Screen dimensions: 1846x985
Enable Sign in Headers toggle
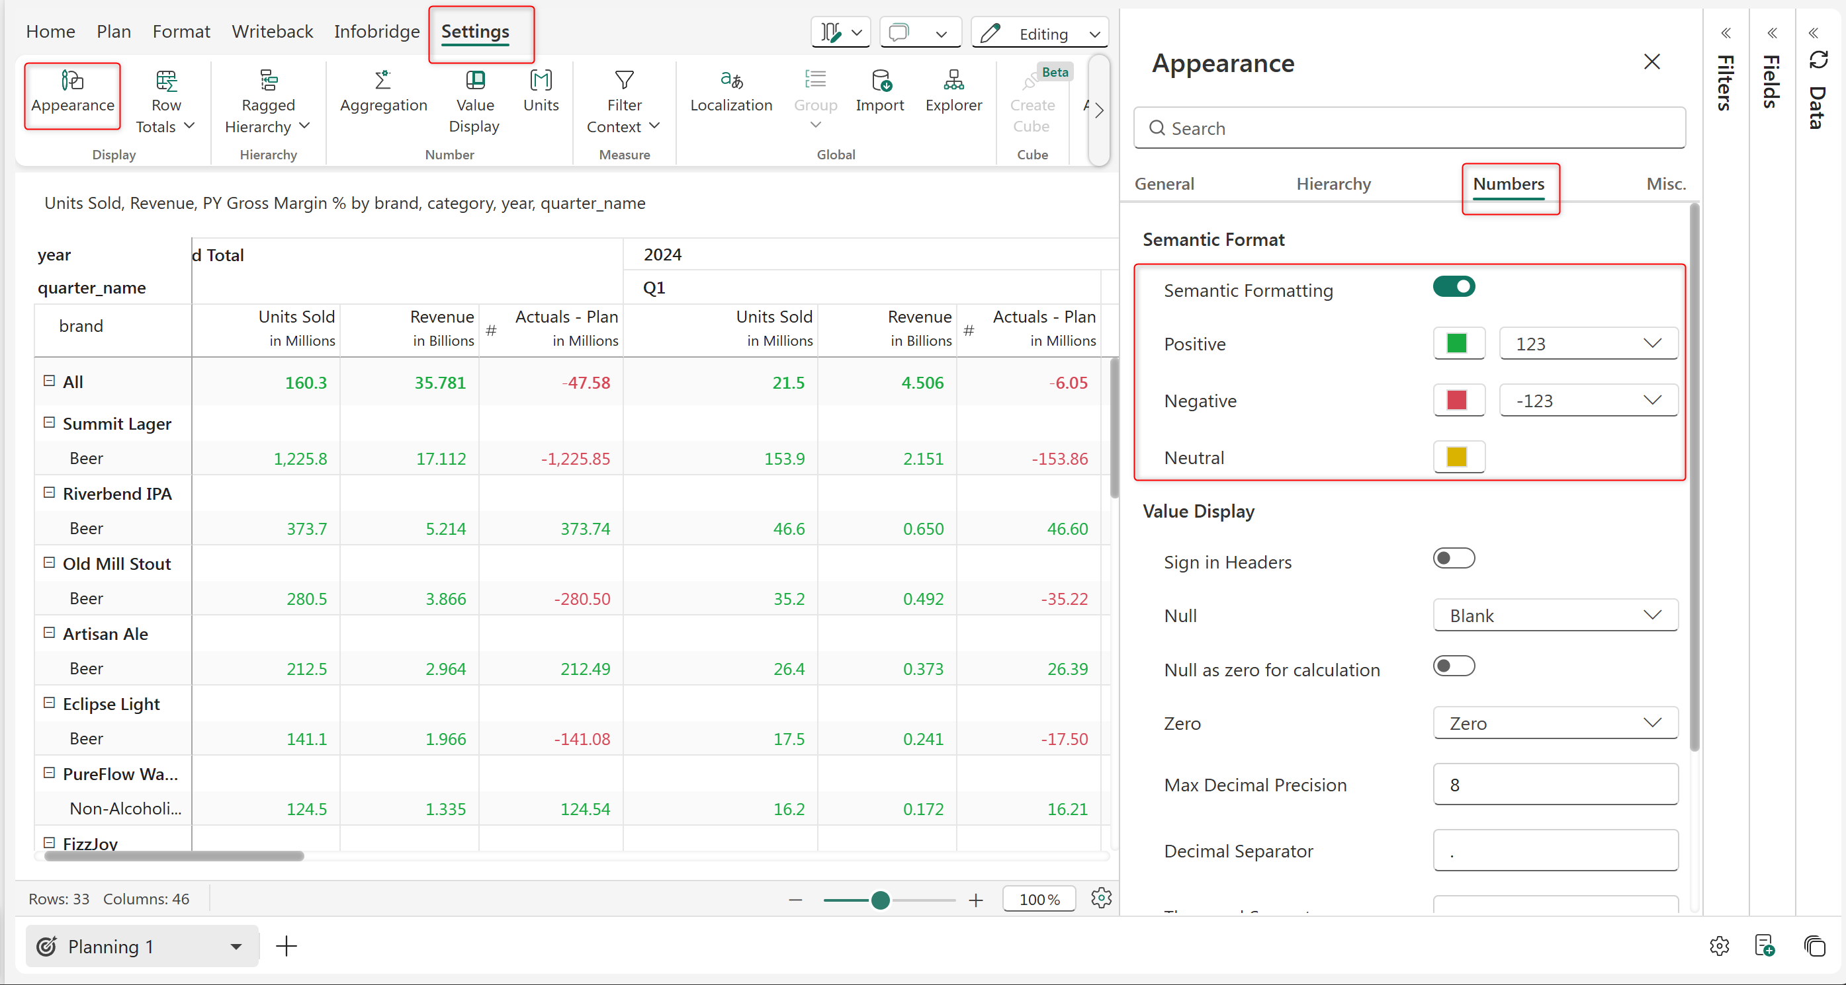(1453, 559)
